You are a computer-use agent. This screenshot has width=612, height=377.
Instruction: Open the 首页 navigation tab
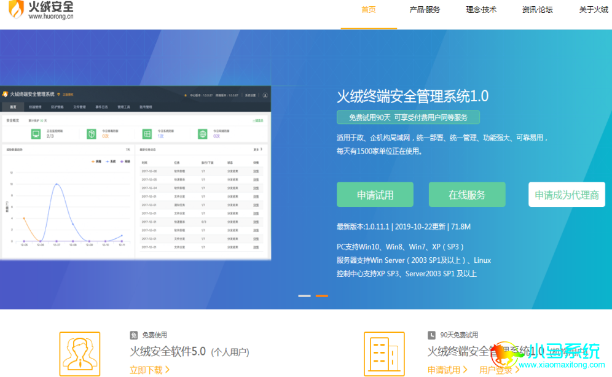tap(369, 10)
